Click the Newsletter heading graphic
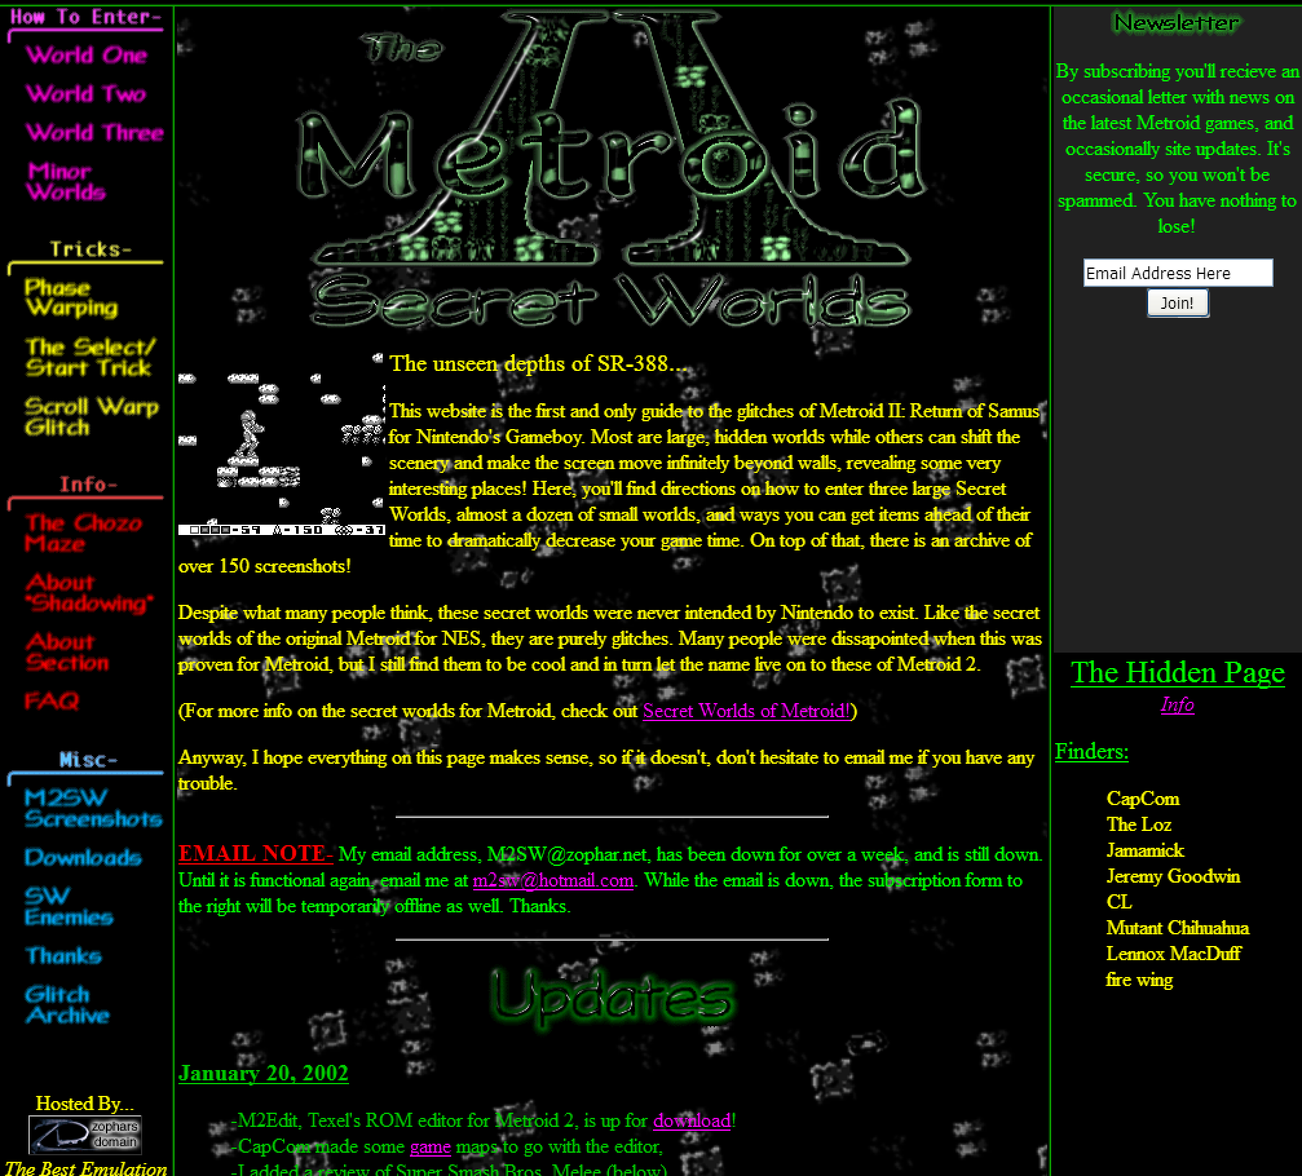The image size is (1302, 1176). coord(1177,23)
